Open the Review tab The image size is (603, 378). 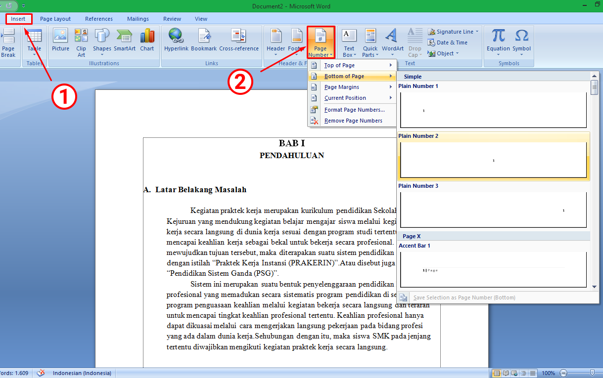pyautogui.click(x=172, y=19)
